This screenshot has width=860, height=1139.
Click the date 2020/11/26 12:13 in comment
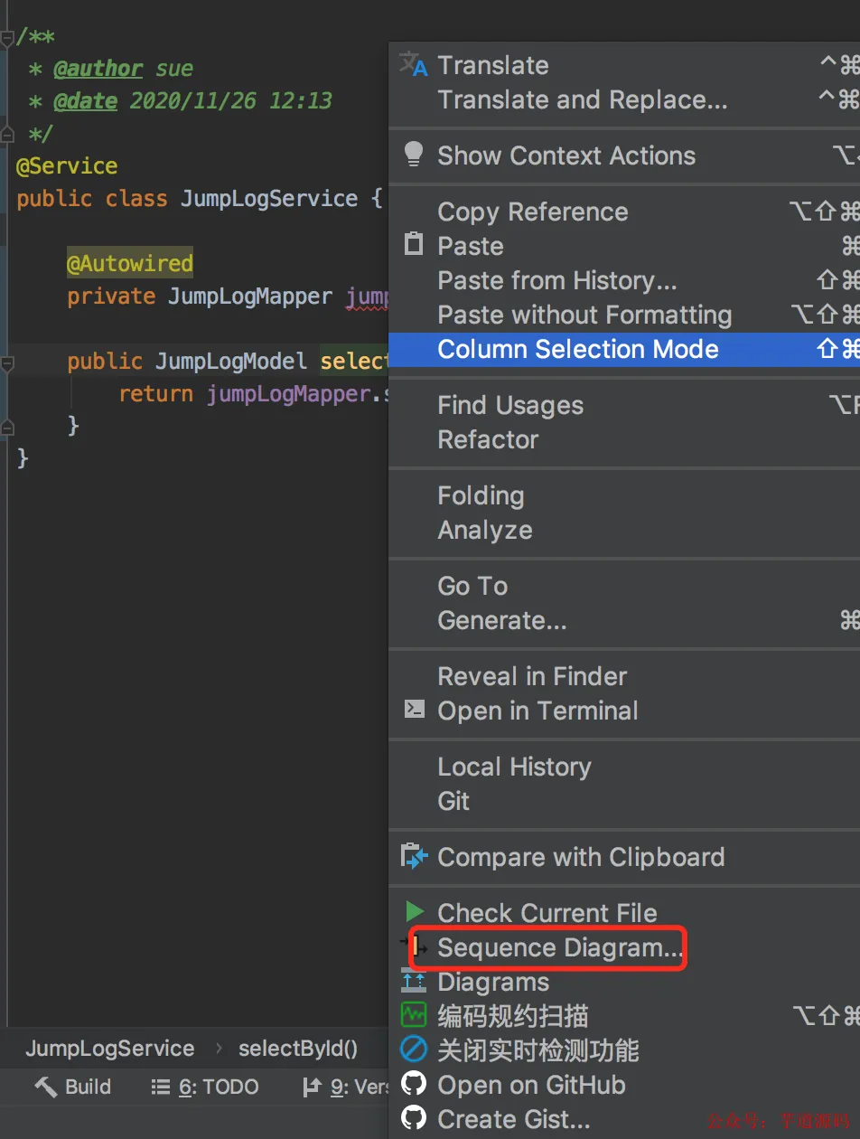tap(231, 100)
